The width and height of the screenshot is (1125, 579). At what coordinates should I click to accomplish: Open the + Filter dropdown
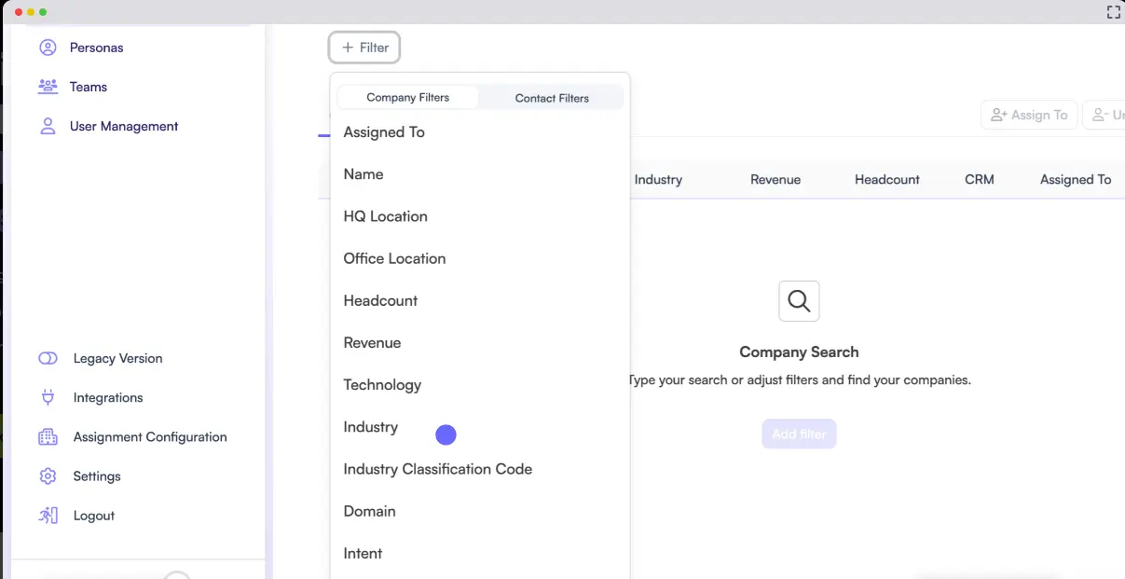[x=364, y=47]
